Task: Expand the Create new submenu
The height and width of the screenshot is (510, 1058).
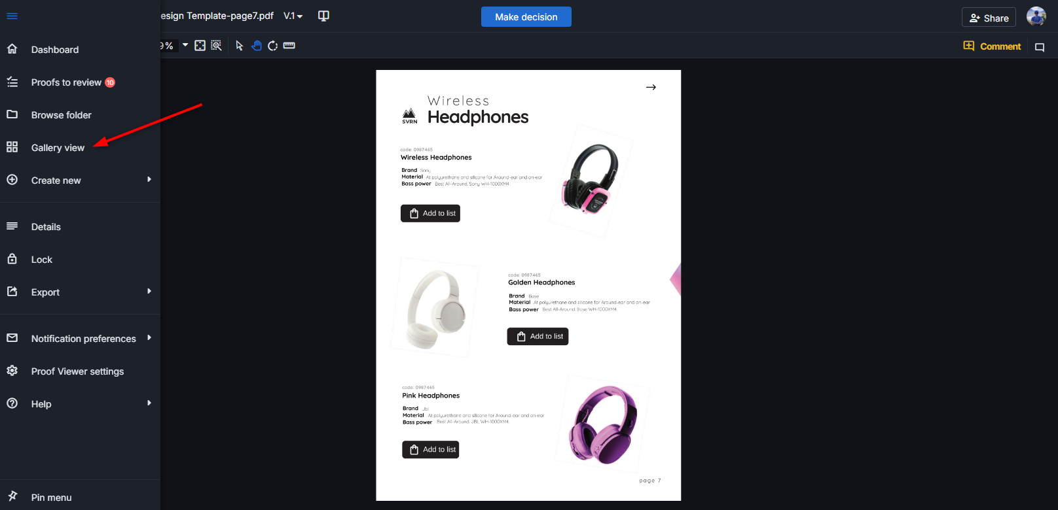Action: [x=80, y=180]
